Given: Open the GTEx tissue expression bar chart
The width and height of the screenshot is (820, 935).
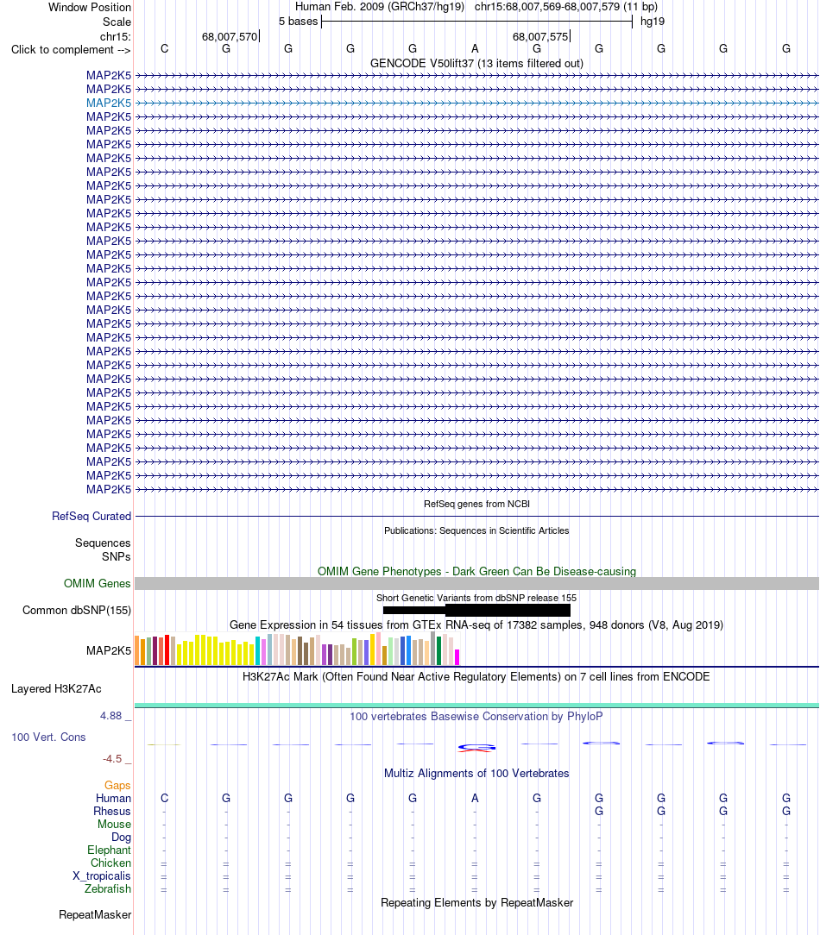Looking at the screenshot, I should (297, 649).
